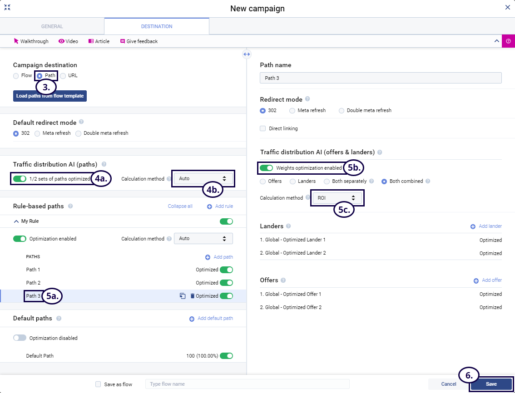
Task: Click the Path name input field
Action: [x=381, y=78]
